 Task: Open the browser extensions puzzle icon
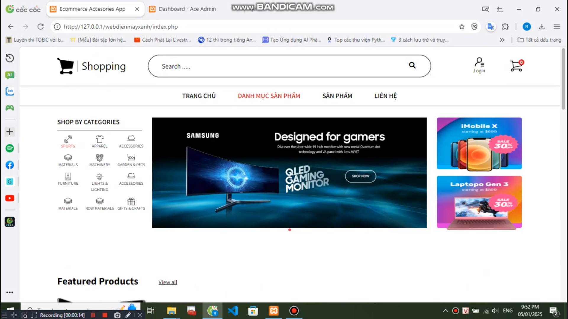point(505,27)
